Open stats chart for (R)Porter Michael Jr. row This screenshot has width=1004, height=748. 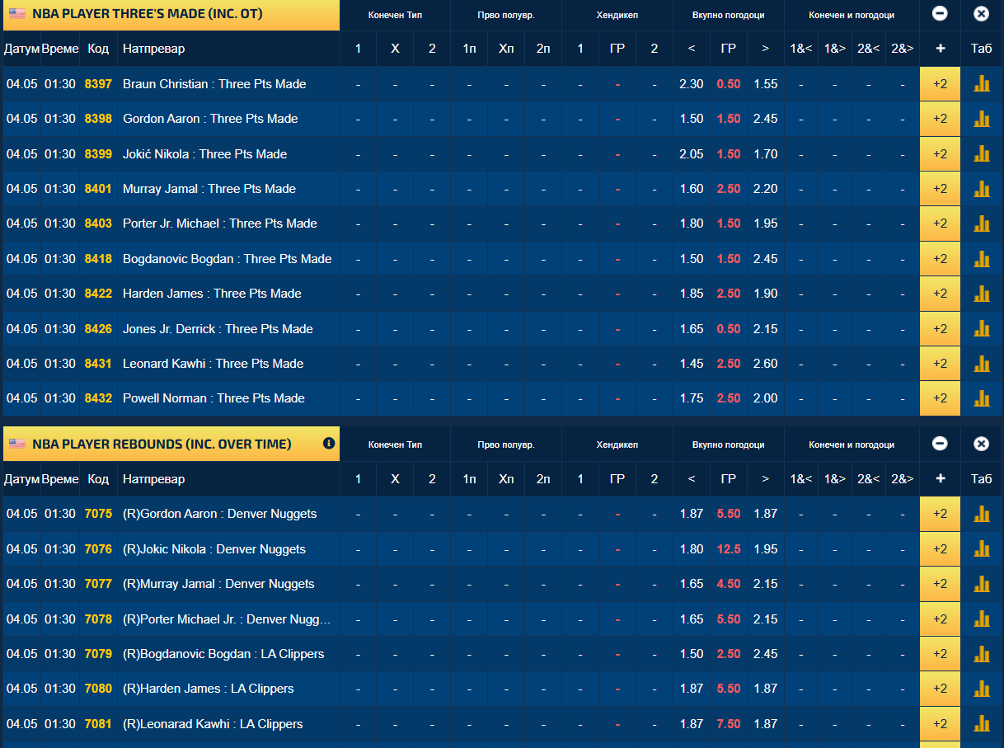tap(982, 619)
